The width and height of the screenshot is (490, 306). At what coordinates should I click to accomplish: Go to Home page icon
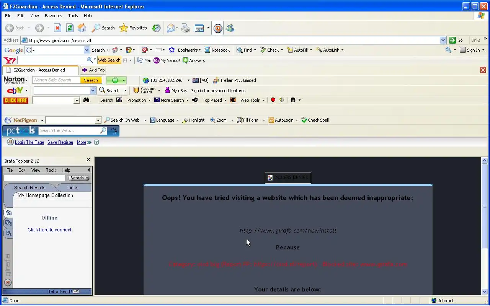coord(82,28)
